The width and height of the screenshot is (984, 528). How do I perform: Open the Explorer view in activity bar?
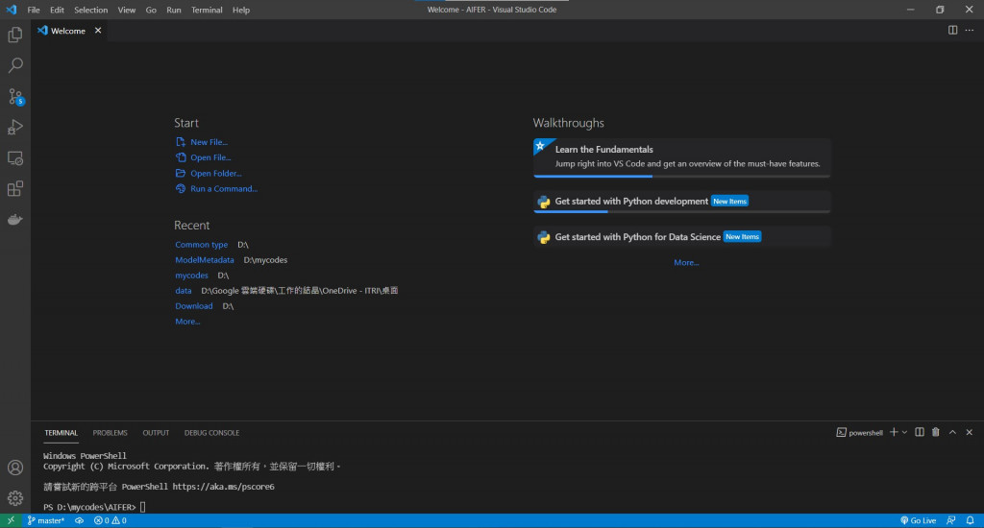coord(15,35)
